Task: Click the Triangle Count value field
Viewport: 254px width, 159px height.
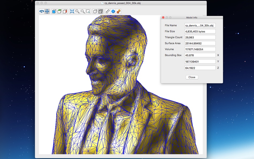Action: click(x=200, y=37)
